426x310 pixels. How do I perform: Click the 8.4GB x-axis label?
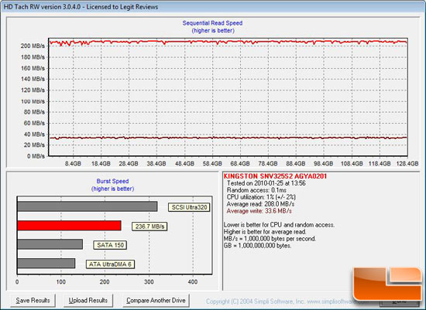click(x=73, y=164)
